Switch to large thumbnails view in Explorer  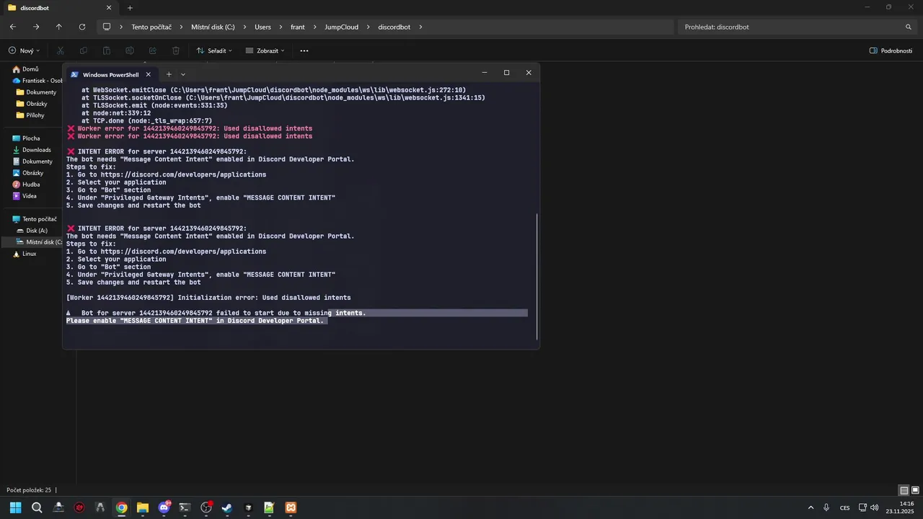[x=915, y=490]
